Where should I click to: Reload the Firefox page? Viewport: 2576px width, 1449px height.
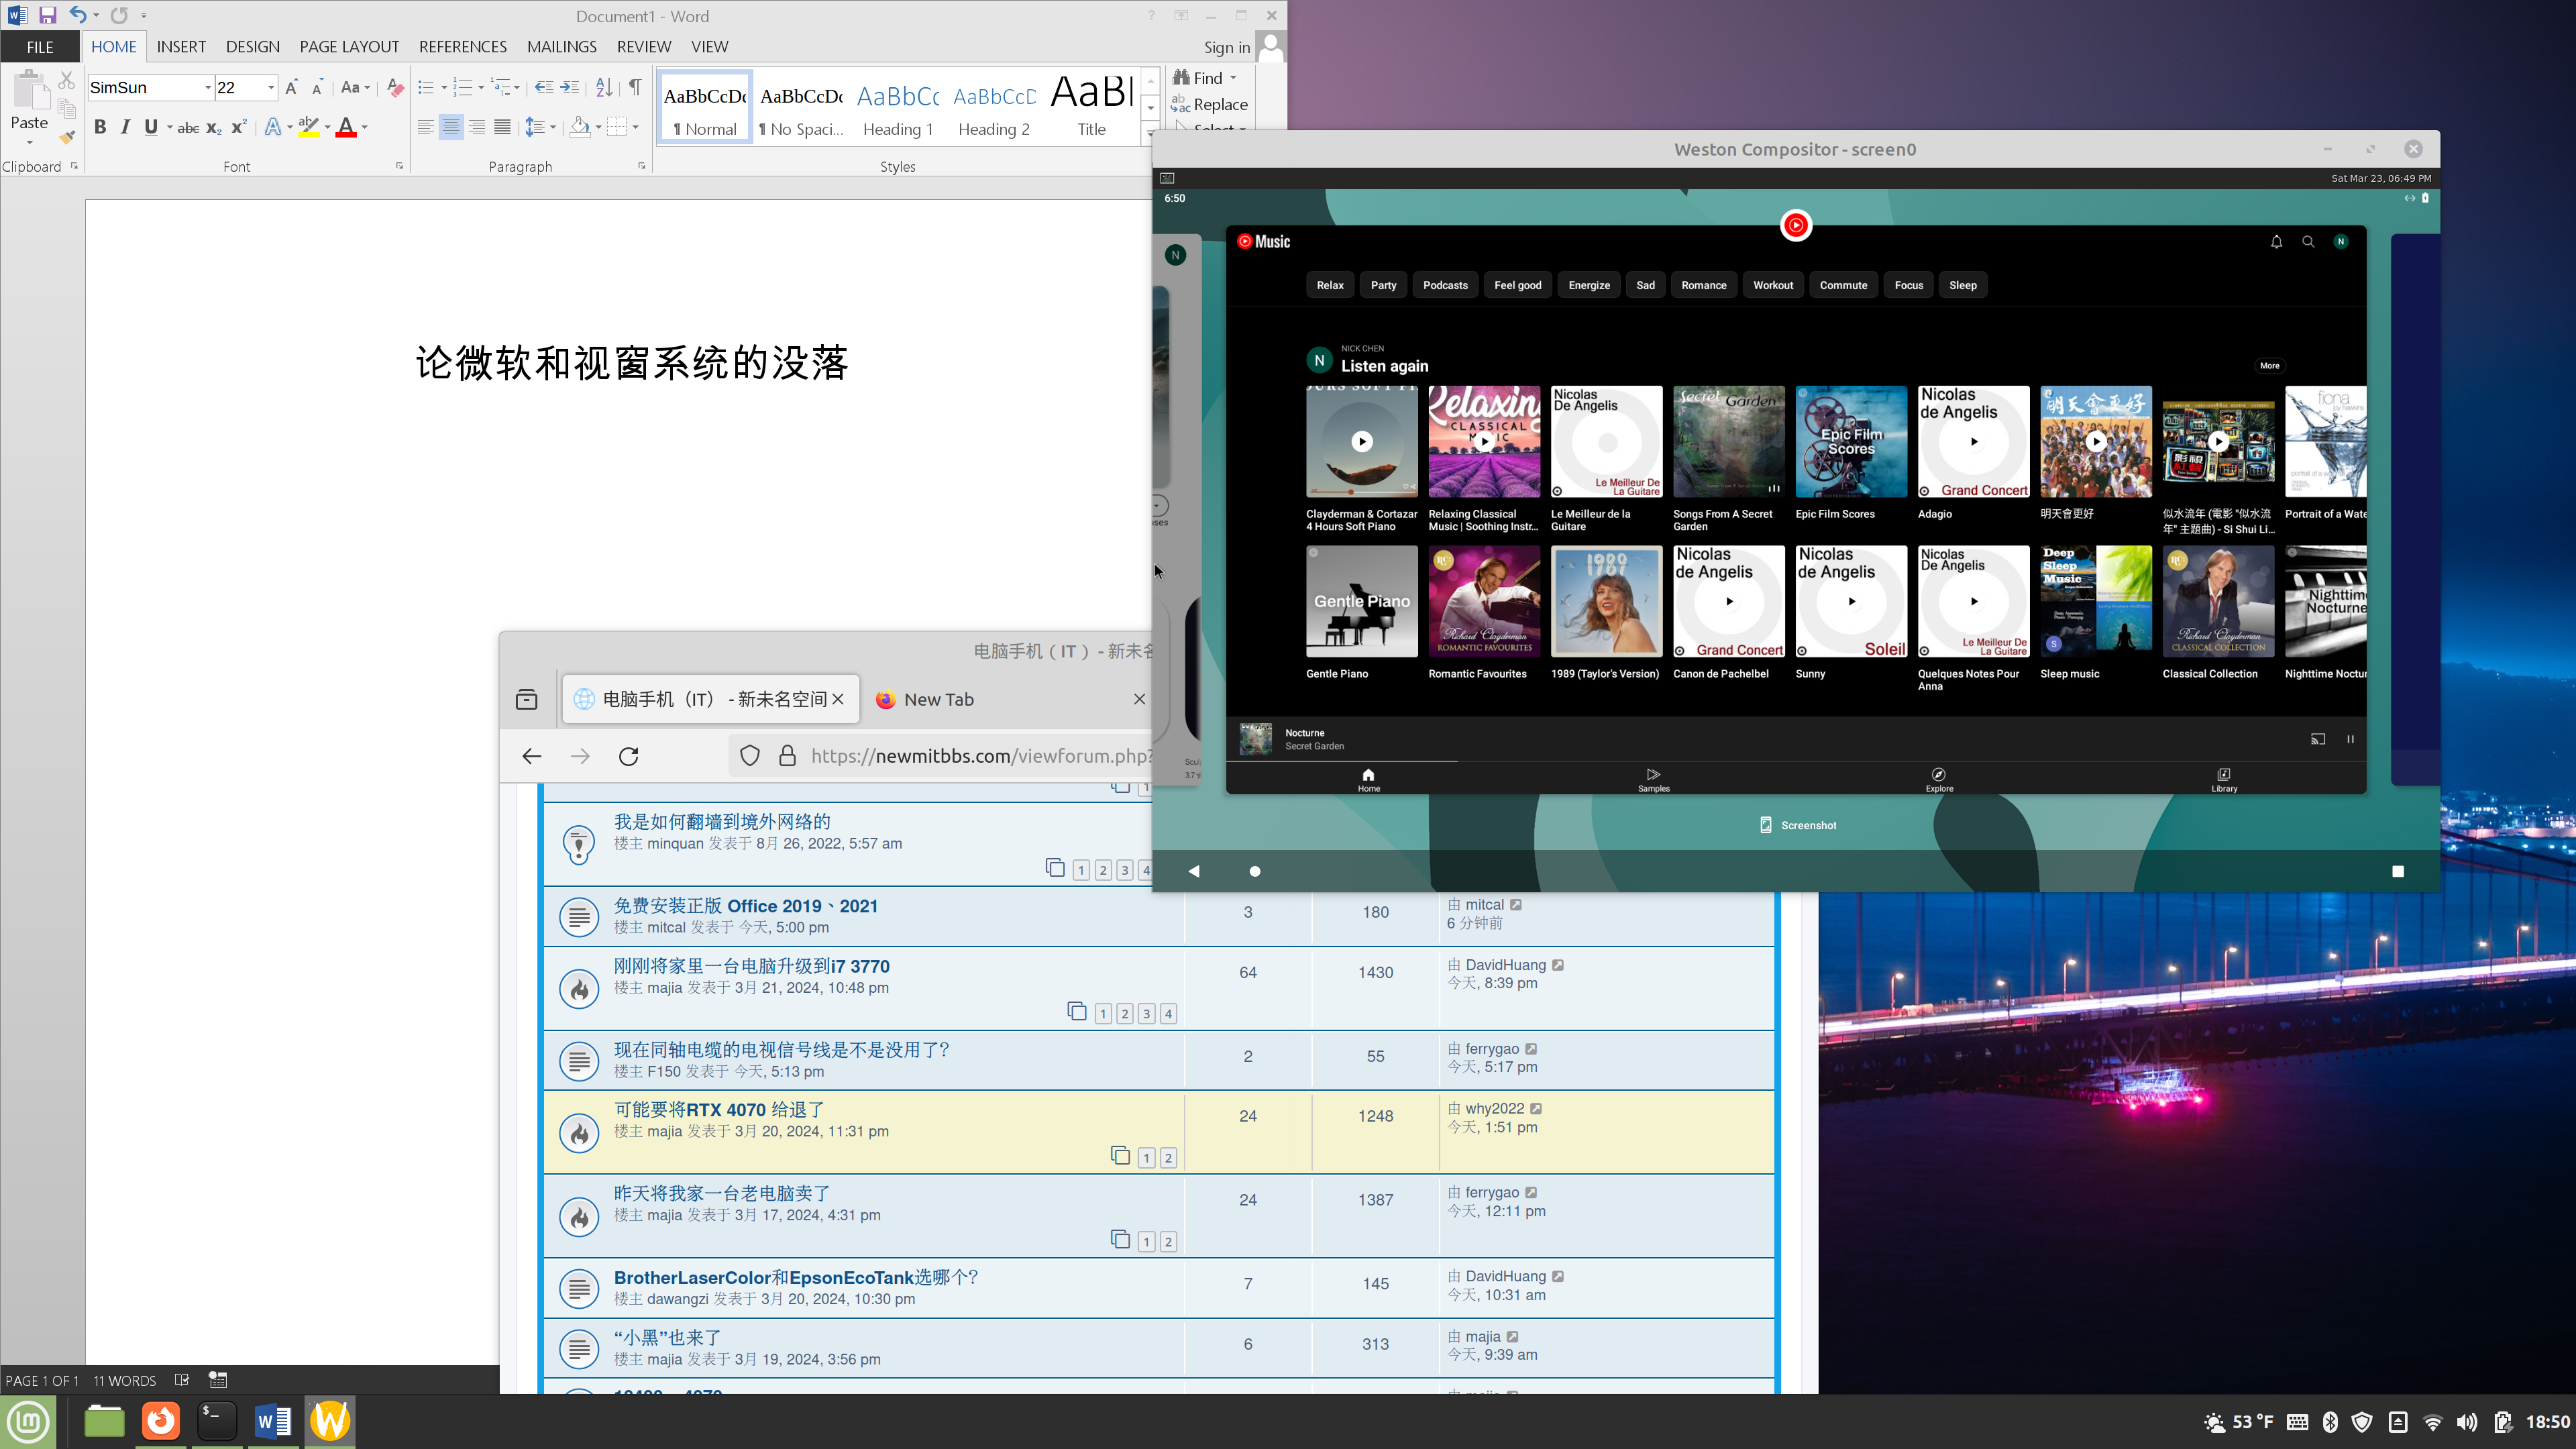(628, 756)
